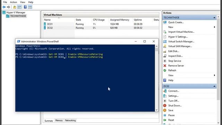Click the Shut Down... action
This screenshot has height=125, width=222.
[x=175, y=106]
